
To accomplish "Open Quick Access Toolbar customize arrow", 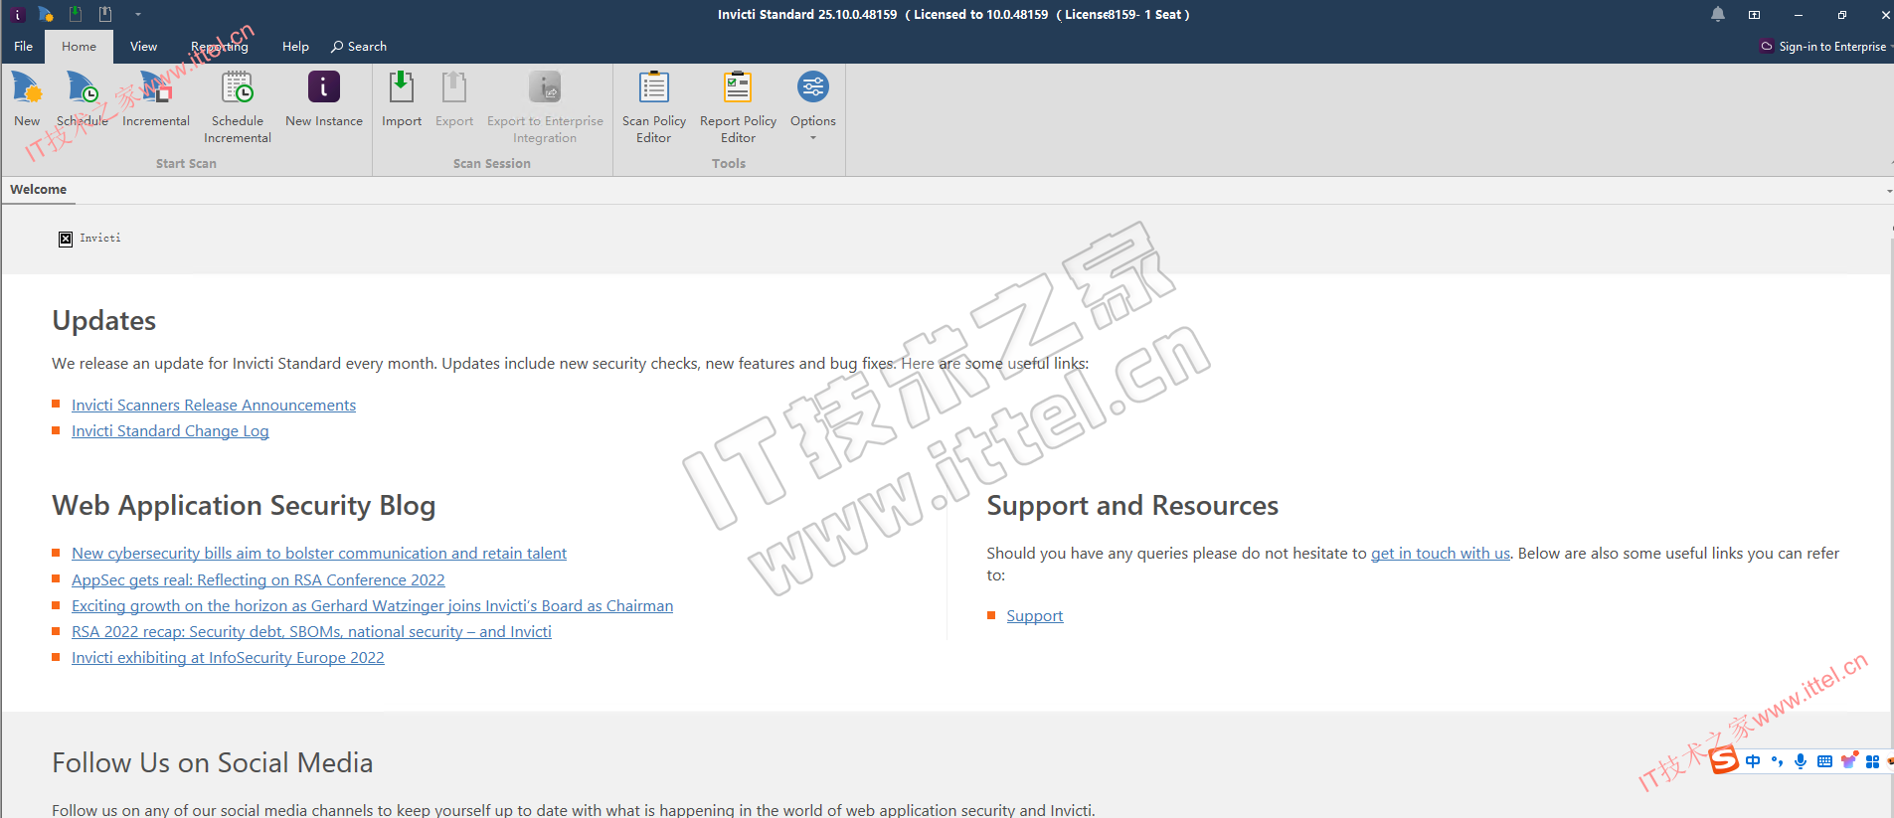I will [x=137, y=15].
